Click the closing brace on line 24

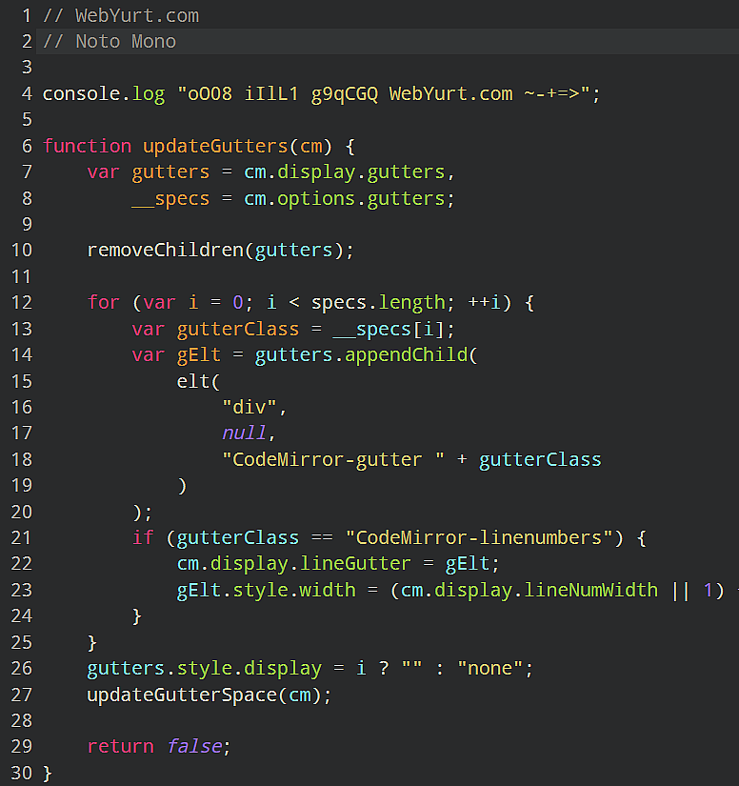(x=137, y=616)
